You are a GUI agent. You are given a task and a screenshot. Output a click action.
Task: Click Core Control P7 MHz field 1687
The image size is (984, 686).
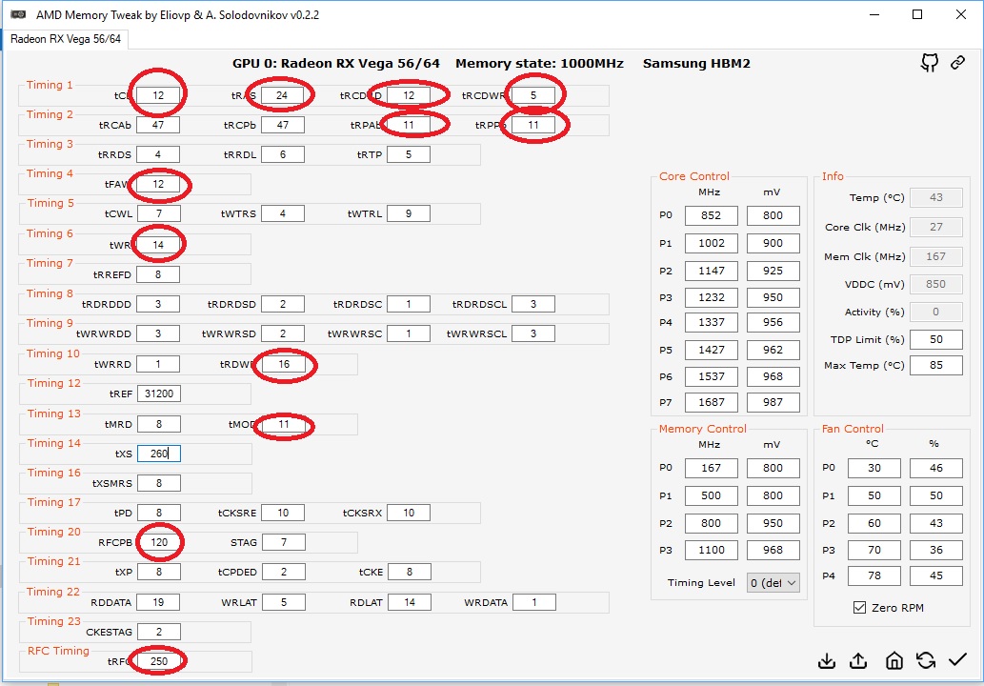[x=711, y=402]
